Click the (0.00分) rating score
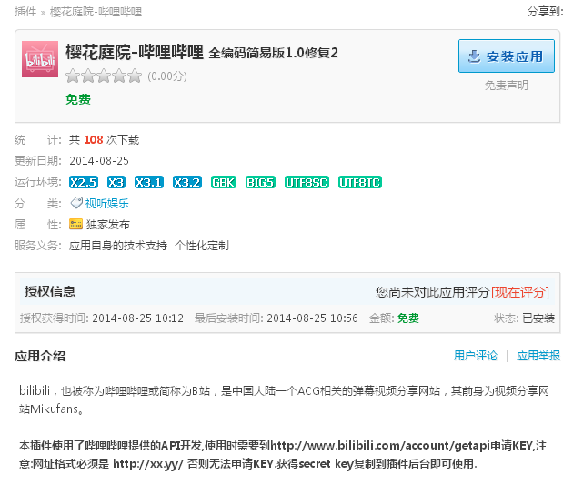The width and height of the screenshot is (563, 495). (x=167, y=76)
